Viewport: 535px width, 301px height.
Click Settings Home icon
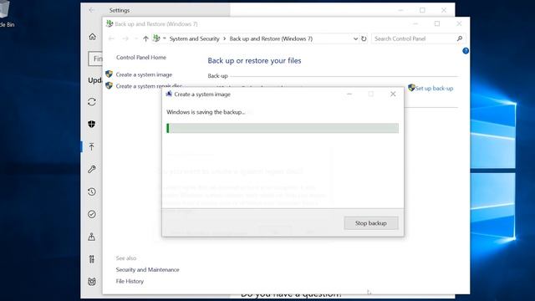click(x=92, y=37)
